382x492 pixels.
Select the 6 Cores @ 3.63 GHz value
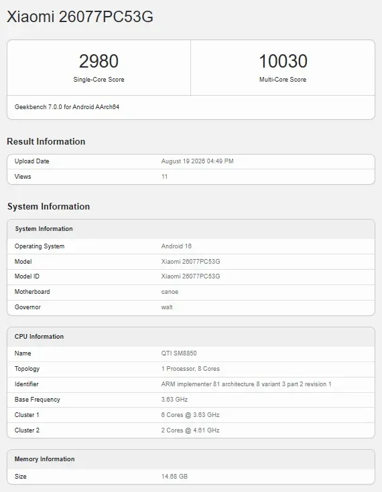190,415
